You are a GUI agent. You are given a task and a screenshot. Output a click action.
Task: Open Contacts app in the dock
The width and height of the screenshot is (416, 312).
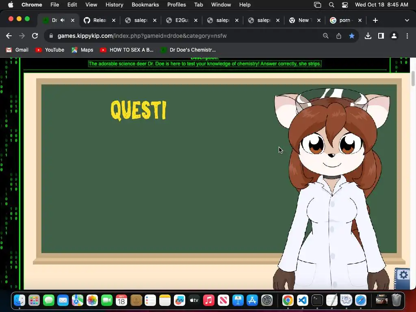tap(136, 300)
